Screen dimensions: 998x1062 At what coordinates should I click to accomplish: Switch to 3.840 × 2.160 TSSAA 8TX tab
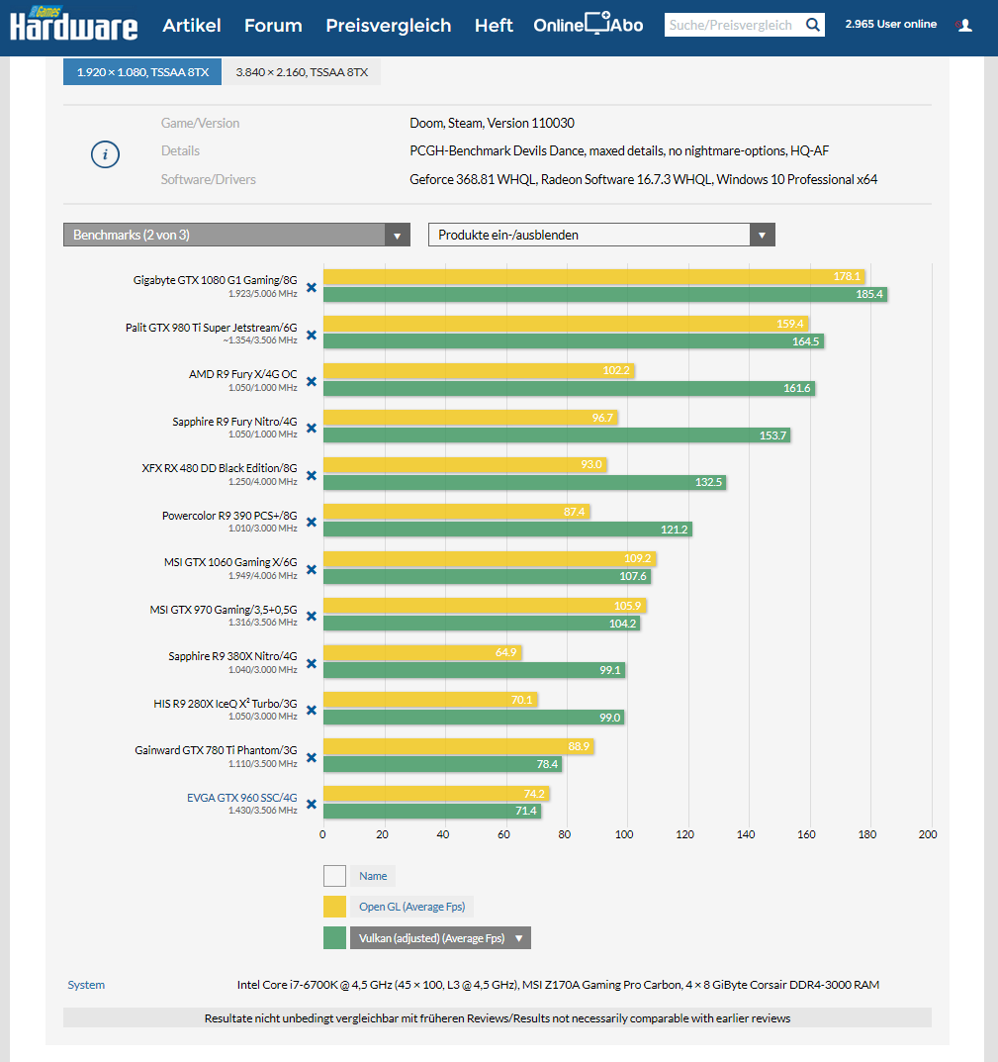302,72
